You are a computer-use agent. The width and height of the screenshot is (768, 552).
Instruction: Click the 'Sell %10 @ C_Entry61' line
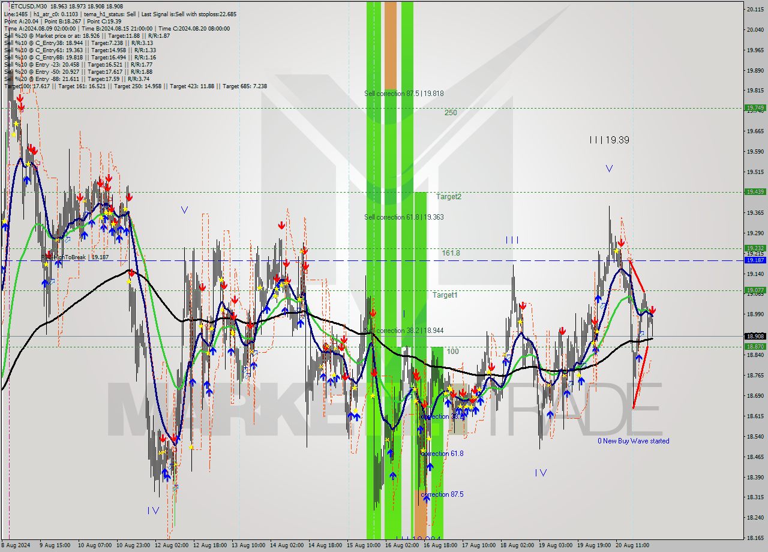pos(80,50)
